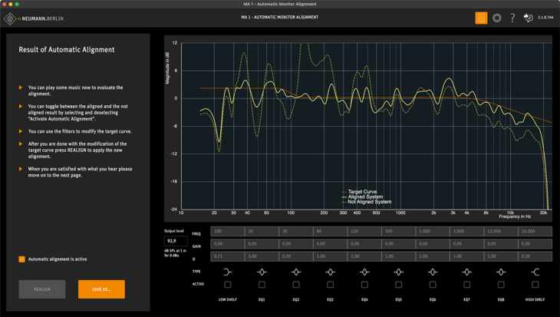Click the EQ1 filter type icon
This screenshot has width=560, height=317.
pyautogui.click(x=262, y=272)
